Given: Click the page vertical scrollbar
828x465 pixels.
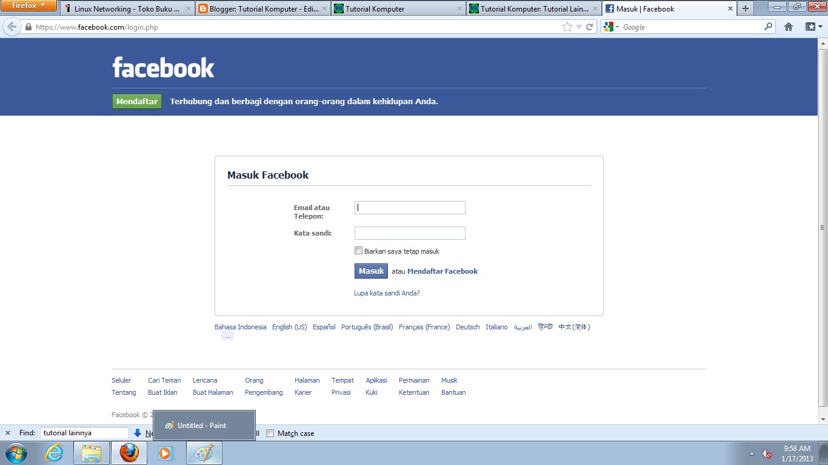Looking at the screenshot, I should 823,228.
